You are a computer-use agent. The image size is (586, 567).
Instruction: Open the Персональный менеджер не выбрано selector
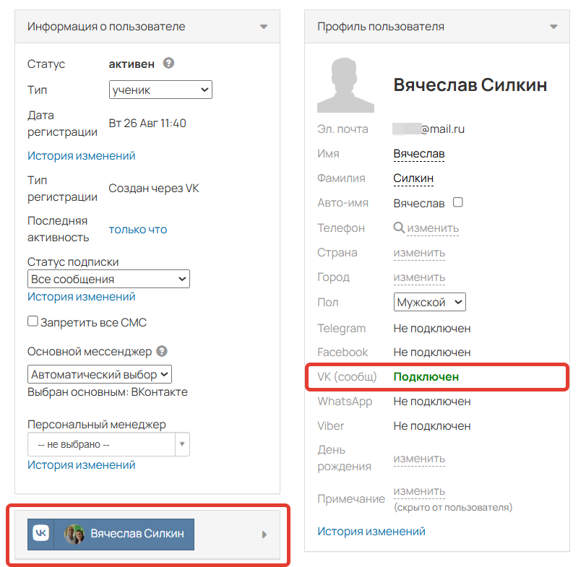coord(108,444)
